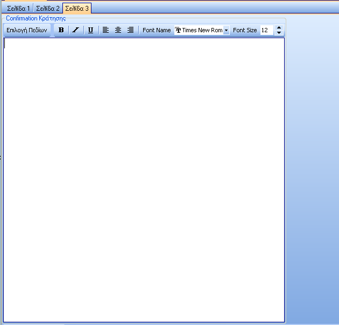Align text to the right
The image size is (339, 325).
point(130,30)
